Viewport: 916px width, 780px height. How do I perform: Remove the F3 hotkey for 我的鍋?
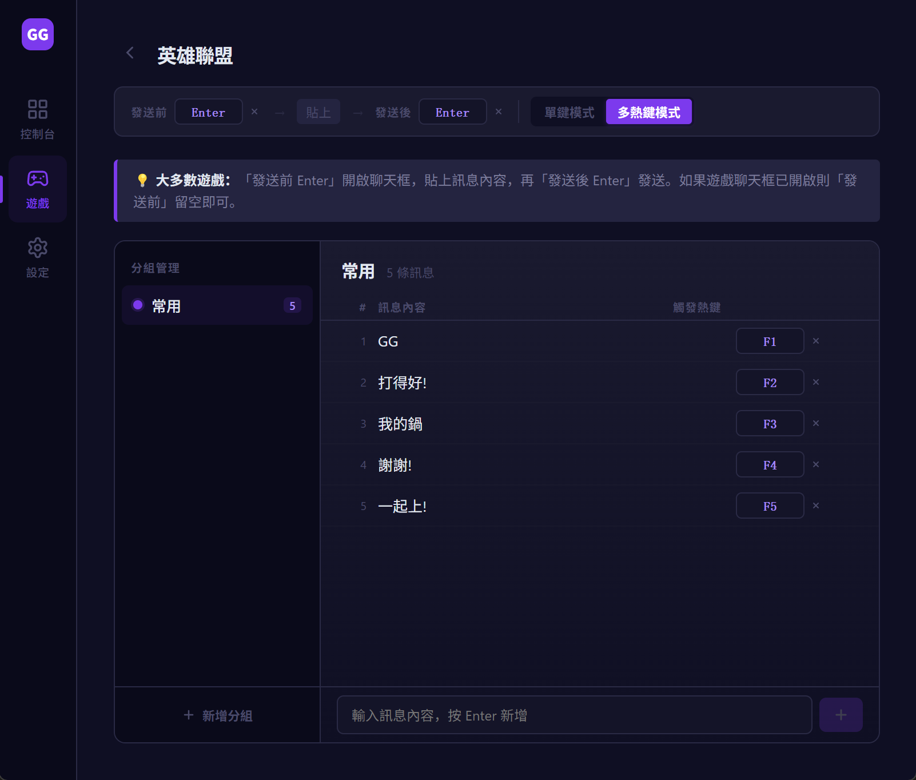(x=816, y=423)
